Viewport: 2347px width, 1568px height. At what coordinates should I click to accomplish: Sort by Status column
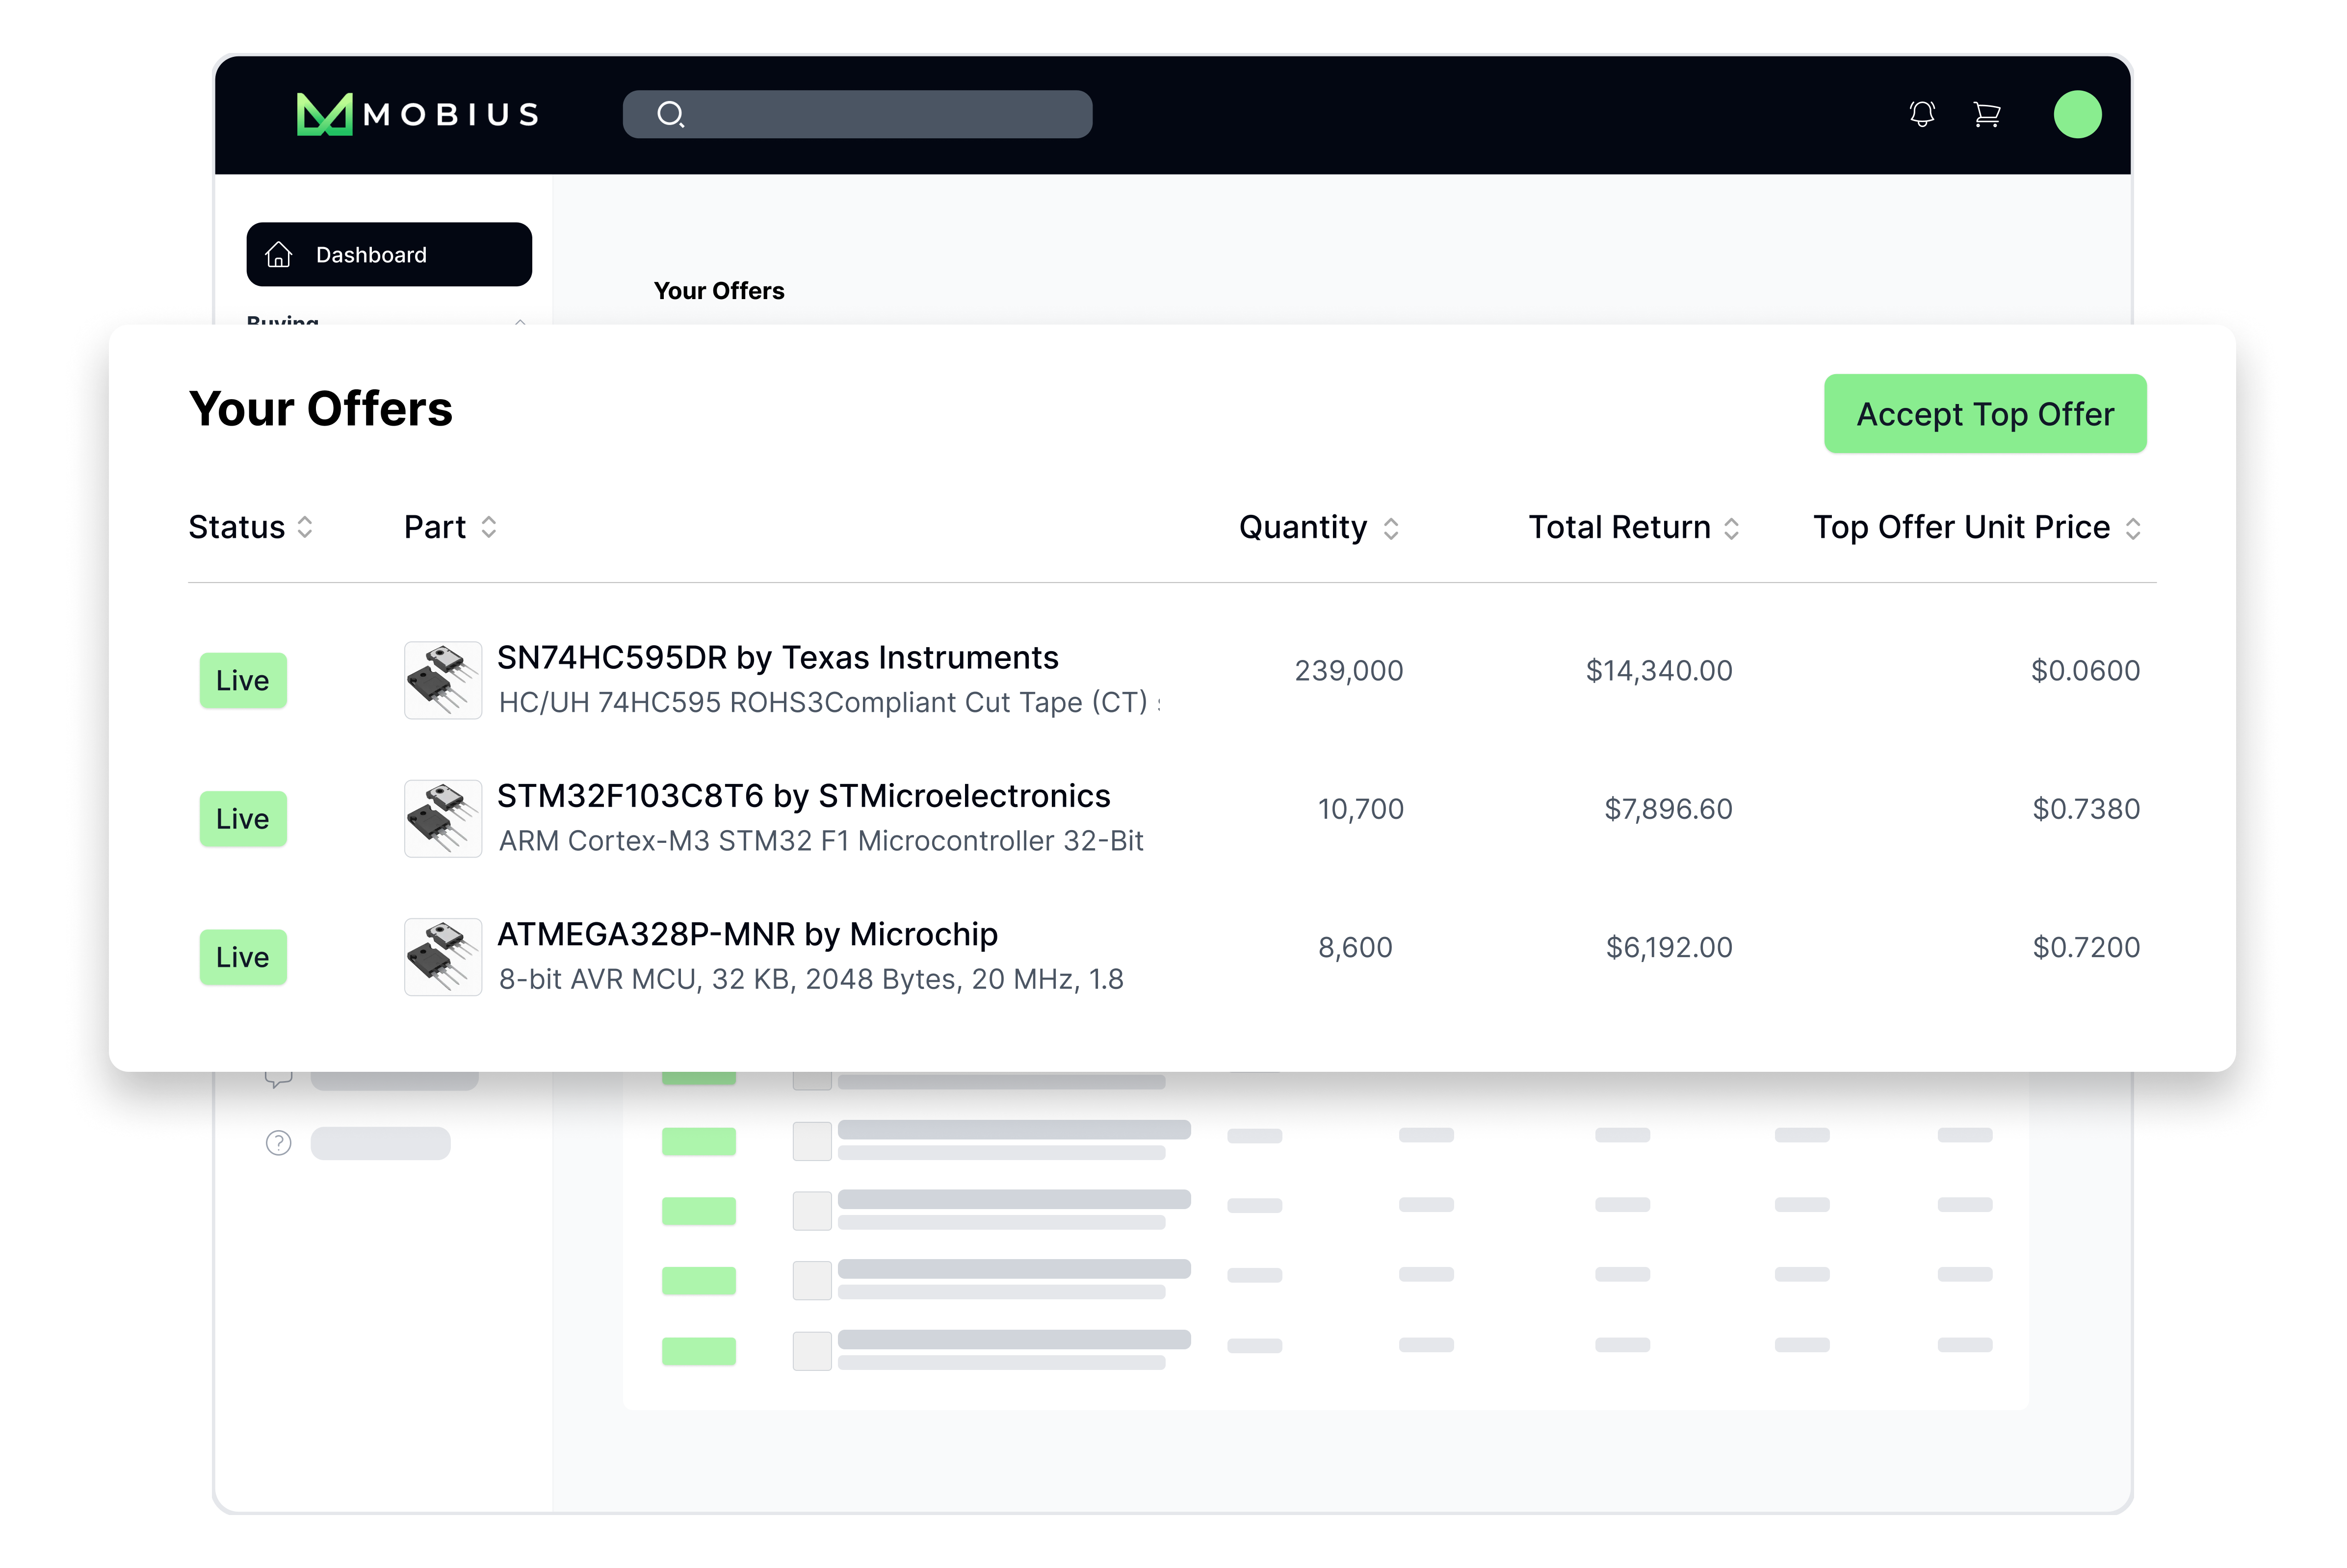305,527
